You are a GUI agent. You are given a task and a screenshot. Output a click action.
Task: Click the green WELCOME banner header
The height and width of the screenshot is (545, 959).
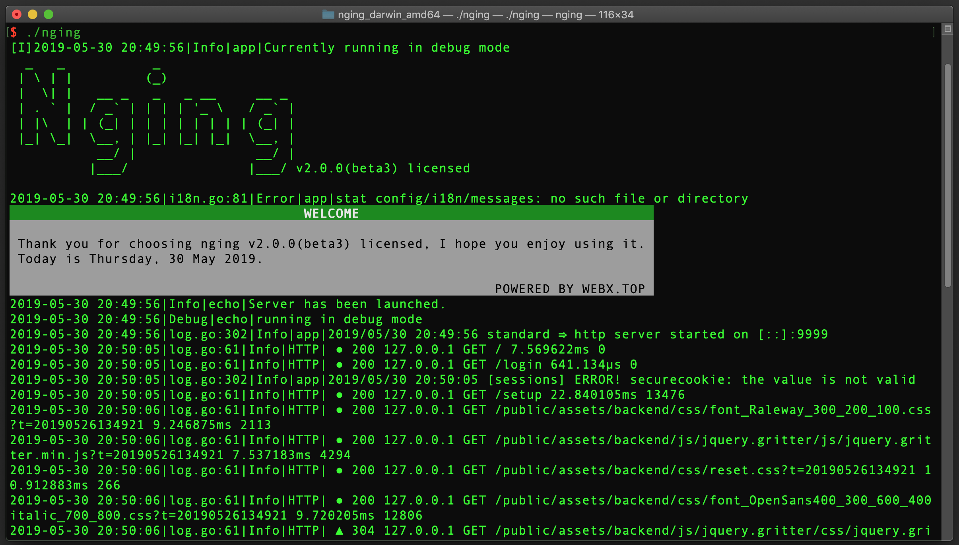(x=332, y=213)
